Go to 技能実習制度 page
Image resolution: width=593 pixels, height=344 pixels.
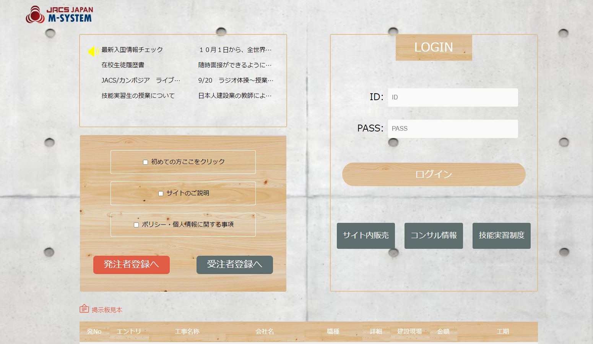point(501,235)
